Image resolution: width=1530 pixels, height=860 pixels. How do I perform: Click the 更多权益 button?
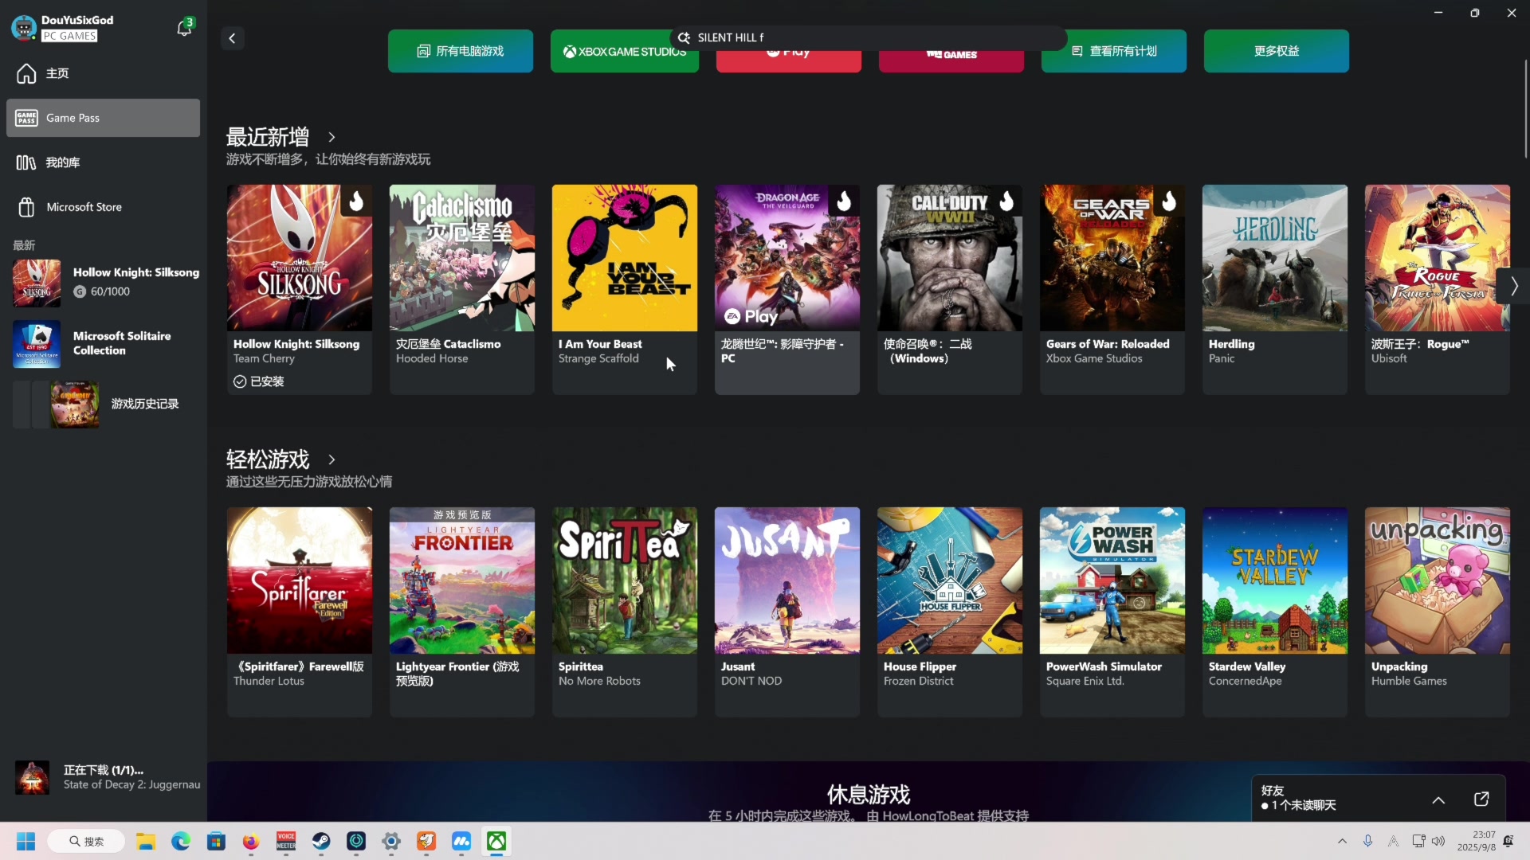click(x=1277, y=51)
